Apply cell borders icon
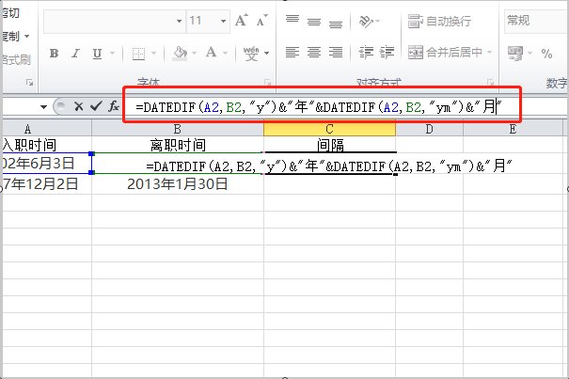 click(x=138, y=54)
